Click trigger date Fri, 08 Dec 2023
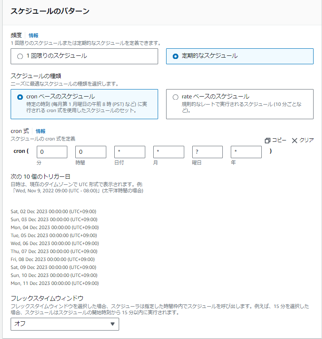 [x=53, y=259]
